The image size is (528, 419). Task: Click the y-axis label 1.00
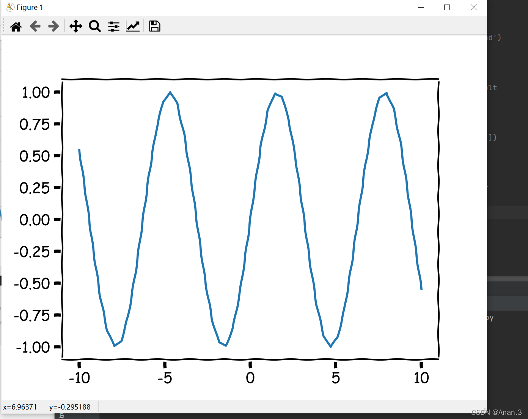point(36,93)
